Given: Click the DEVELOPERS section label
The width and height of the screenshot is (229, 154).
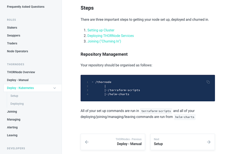Looking at the screenshot, I should (x=16, y=149).
